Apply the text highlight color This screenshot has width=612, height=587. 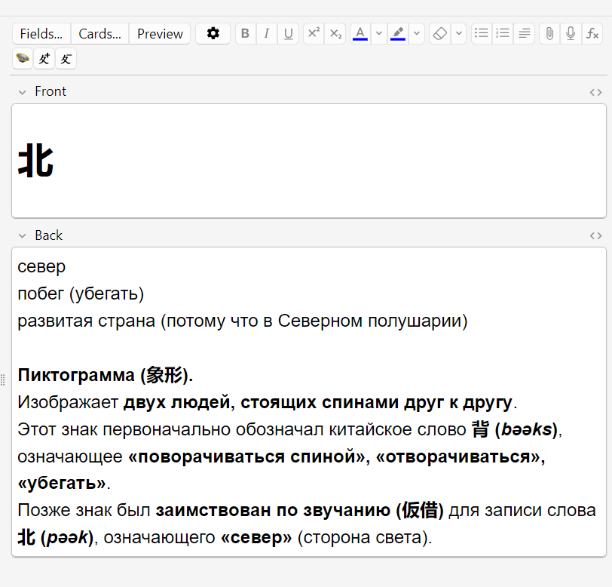point(398,34)
